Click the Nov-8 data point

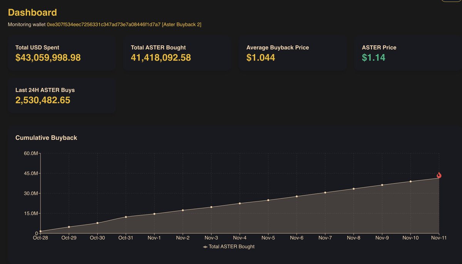(354, 188)
